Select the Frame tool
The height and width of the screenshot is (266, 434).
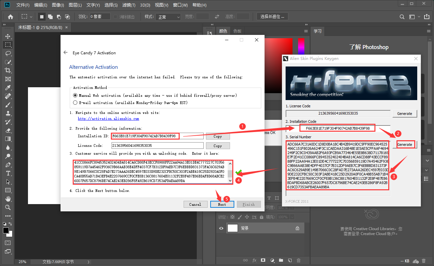[x=8, y=79]
